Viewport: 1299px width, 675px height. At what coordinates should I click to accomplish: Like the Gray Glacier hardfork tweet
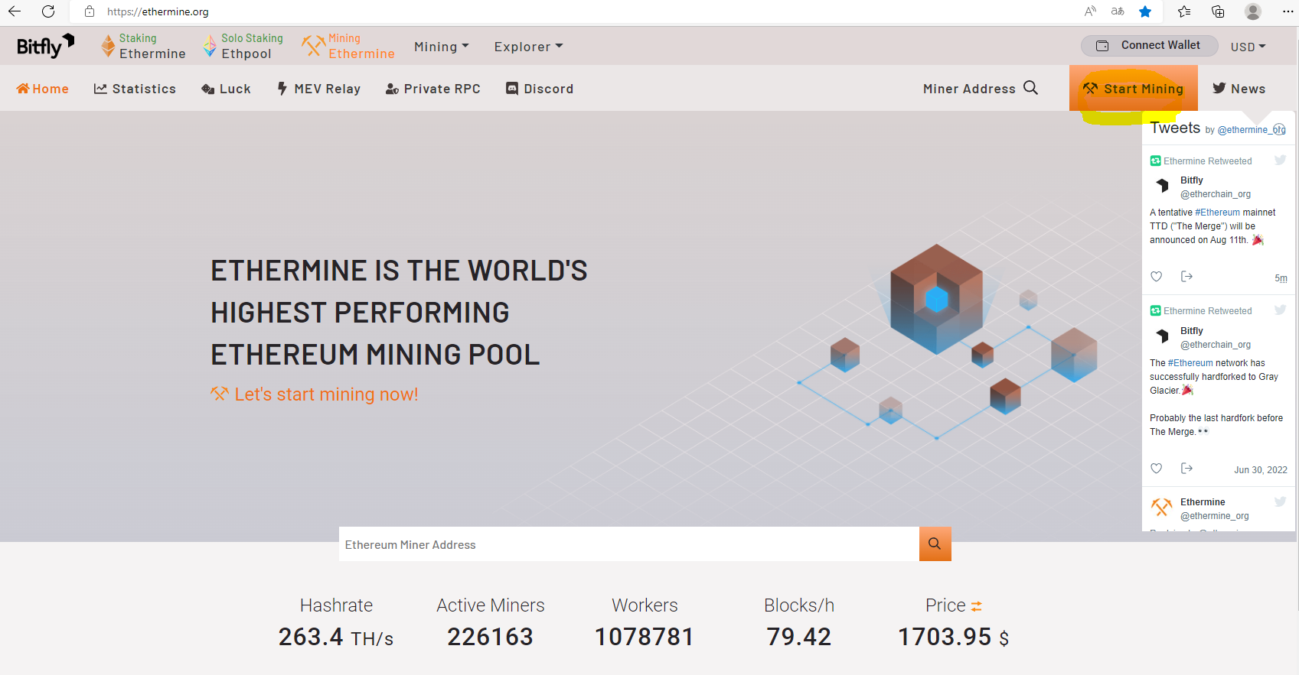[1157, 468]
